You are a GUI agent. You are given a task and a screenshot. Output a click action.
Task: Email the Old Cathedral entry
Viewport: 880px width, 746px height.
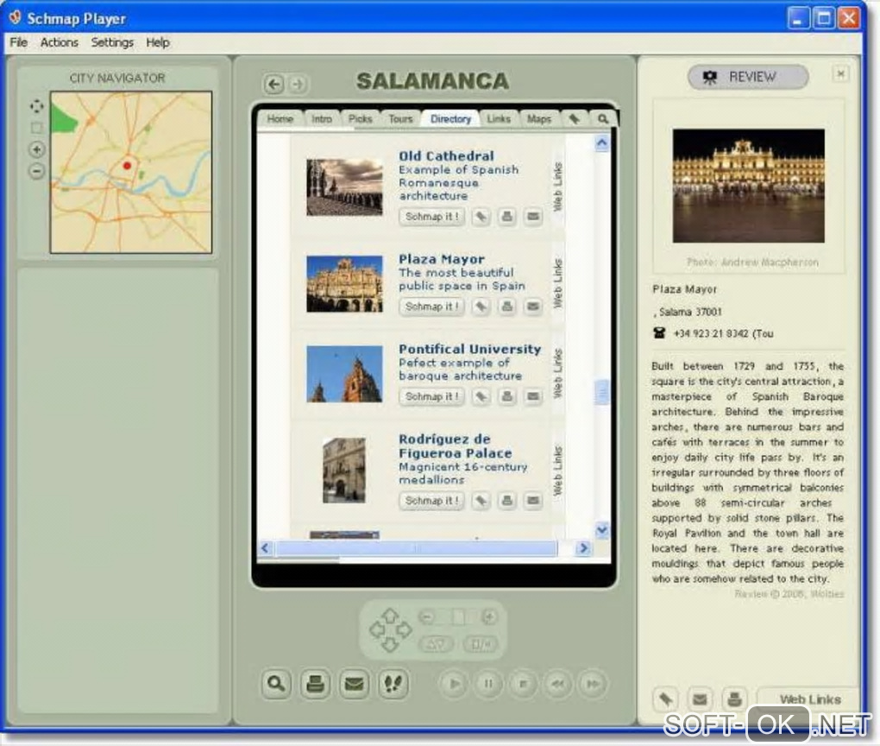[x=533, y=217]
